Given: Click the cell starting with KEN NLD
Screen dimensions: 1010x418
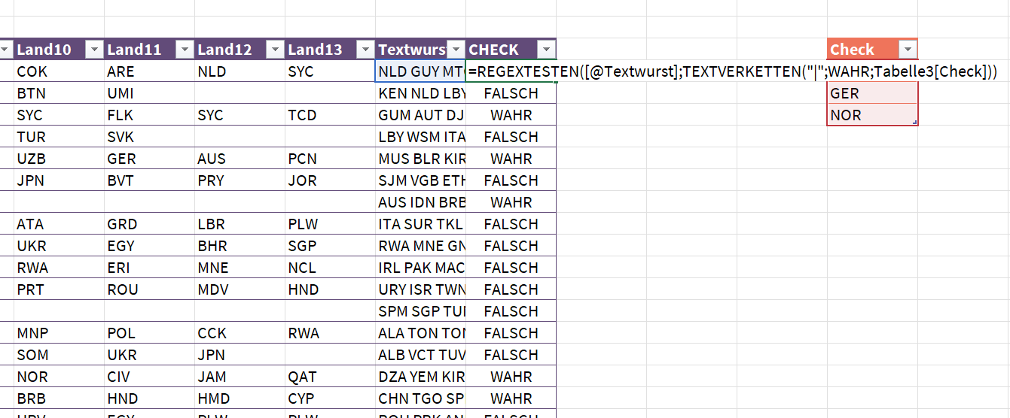Looking at the screenshot, I should tap(420, 94).
